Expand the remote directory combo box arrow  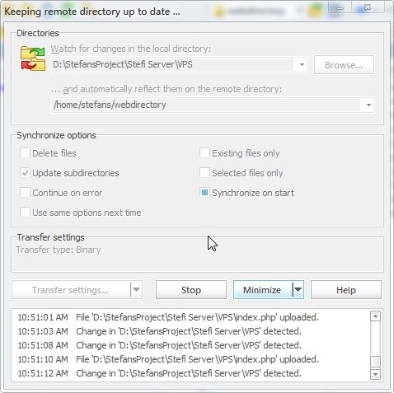(x=368, y=105)
